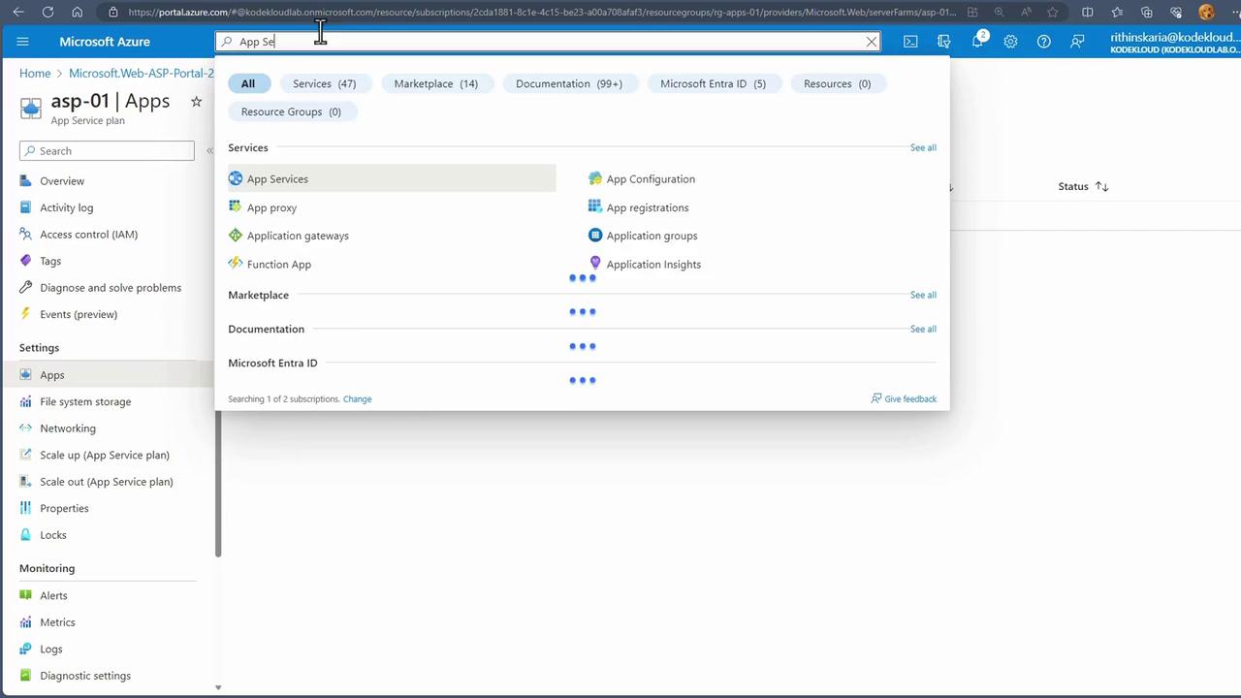Click See all for Services
Screen dimensions: 1241x698
point(922,148)
